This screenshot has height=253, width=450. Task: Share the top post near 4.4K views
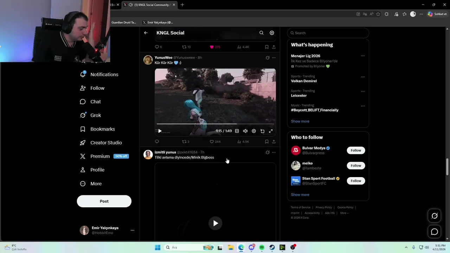point(274,47)
